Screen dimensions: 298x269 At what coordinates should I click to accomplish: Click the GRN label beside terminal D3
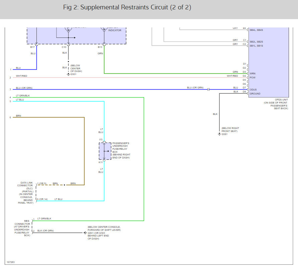tap(235, 72)
